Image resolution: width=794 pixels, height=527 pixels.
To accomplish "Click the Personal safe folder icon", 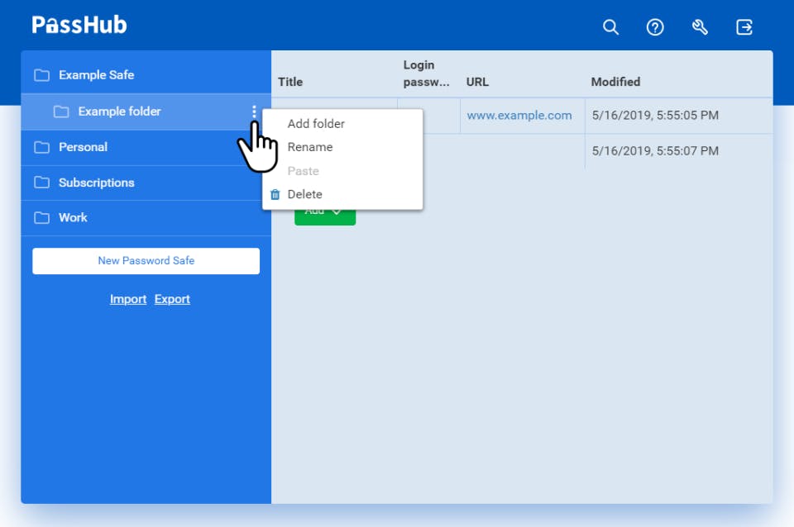I will pyautogui.click(x=41, y=147).
